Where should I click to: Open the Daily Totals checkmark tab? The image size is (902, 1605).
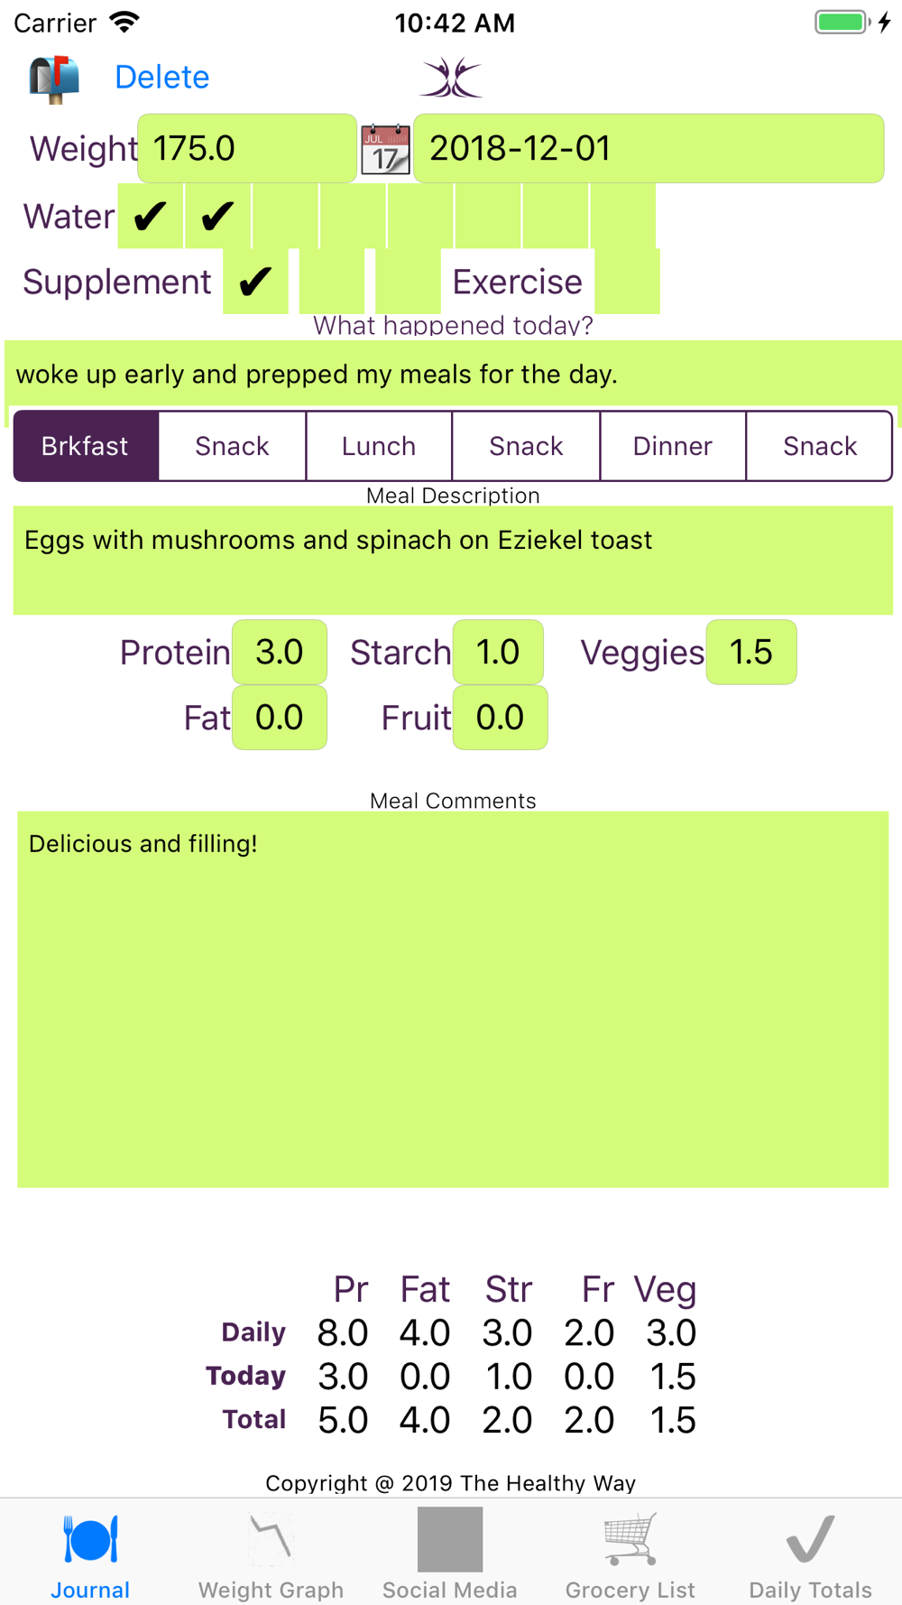810,1554
